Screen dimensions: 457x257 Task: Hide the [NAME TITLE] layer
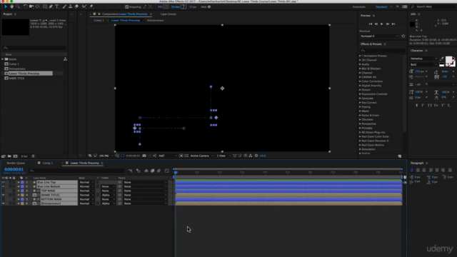click(3, 195)
